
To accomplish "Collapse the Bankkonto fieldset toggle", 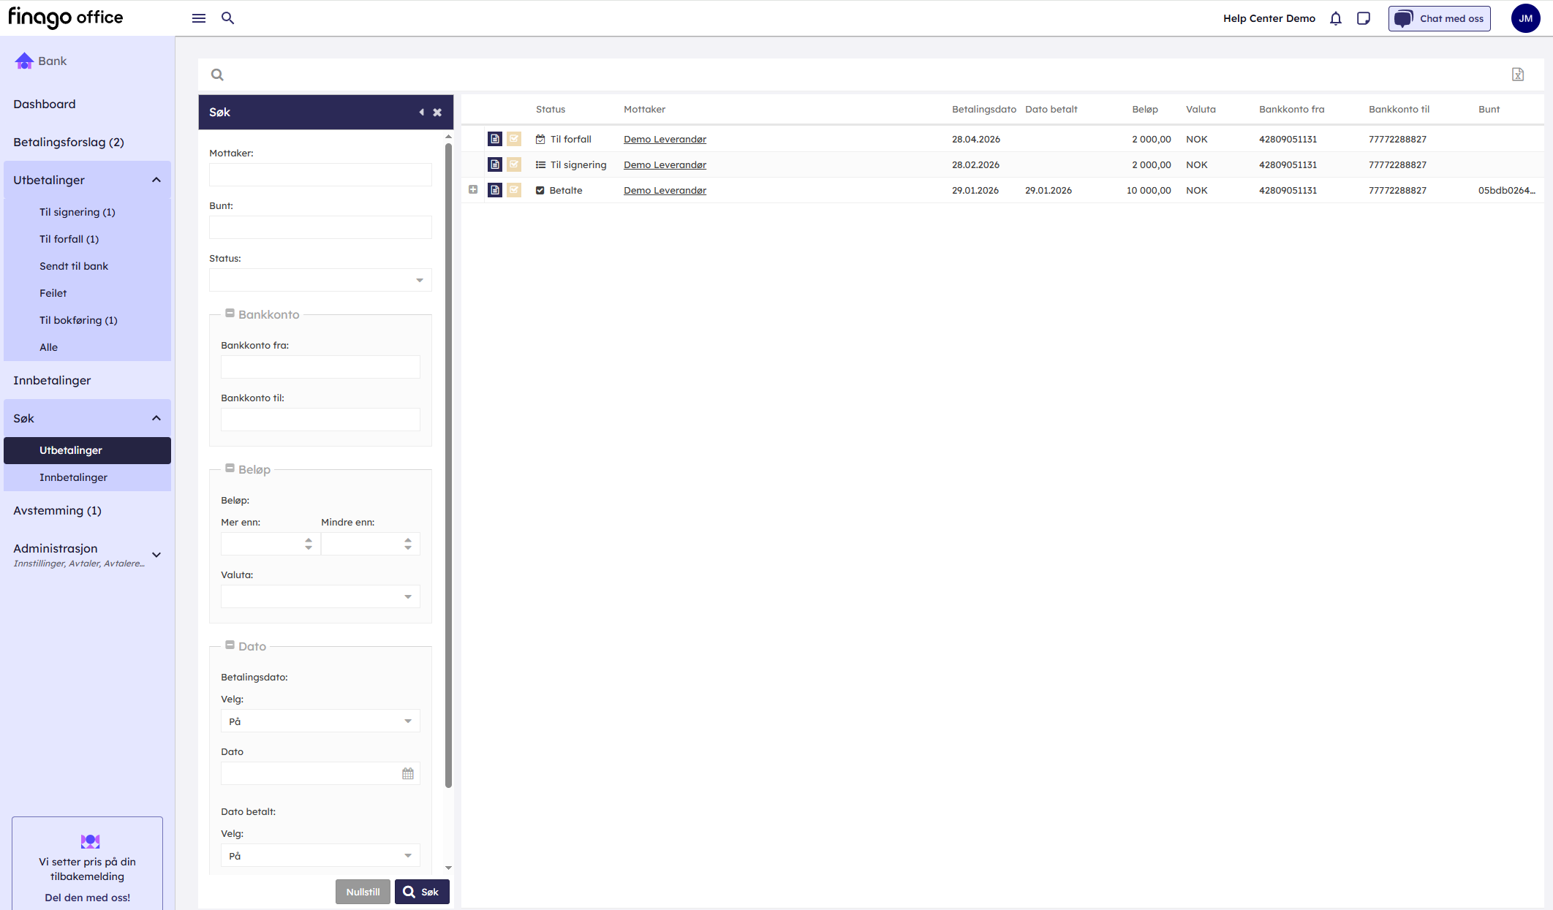I will (x=230, y=314).
